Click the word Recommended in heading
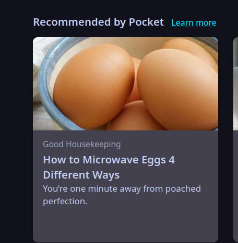The width and height of the screenshot is (238, 243). coord(72,22)
